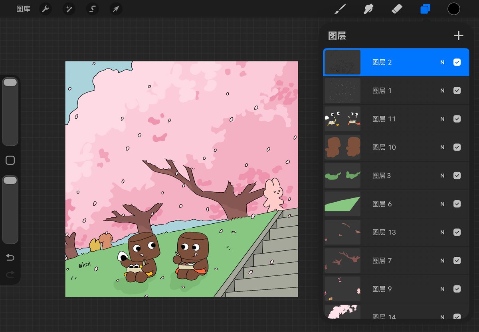This screenshot has width=479, height=332.
Task: Open the black color picker circle
Action: pyautogui.click(x=454, y=9)
